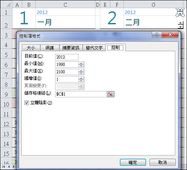This screenshot has width=187, height=170.
Task: Click the 目前值 input field
Action: (x=67, y=57)
